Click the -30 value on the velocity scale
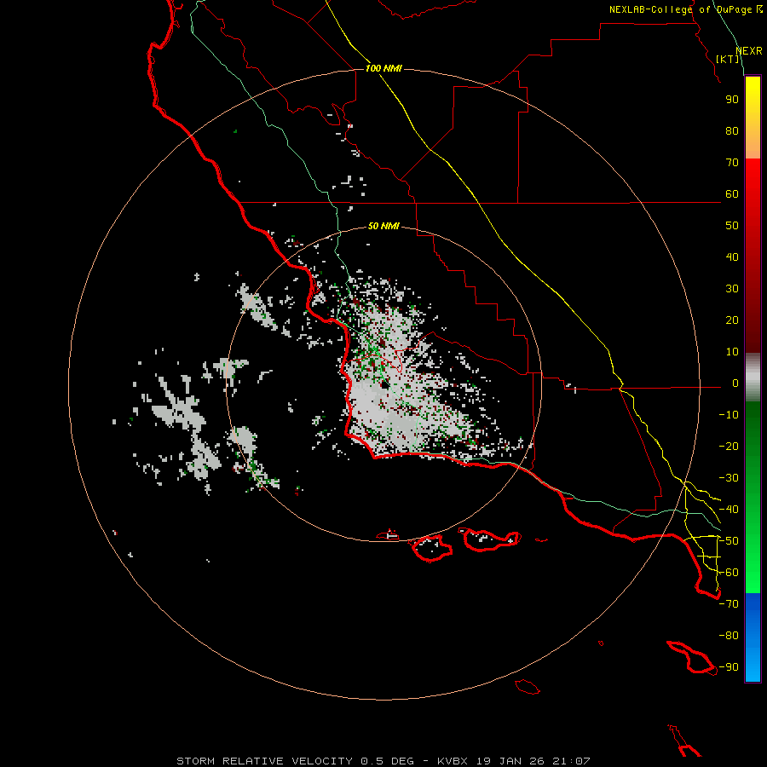767x767 pixels. (729, 478)
